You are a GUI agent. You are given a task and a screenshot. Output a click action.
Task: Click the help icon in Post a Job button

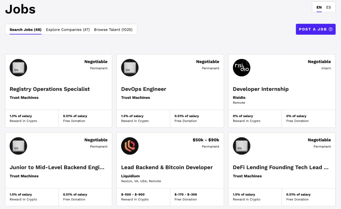click(331, 29)
